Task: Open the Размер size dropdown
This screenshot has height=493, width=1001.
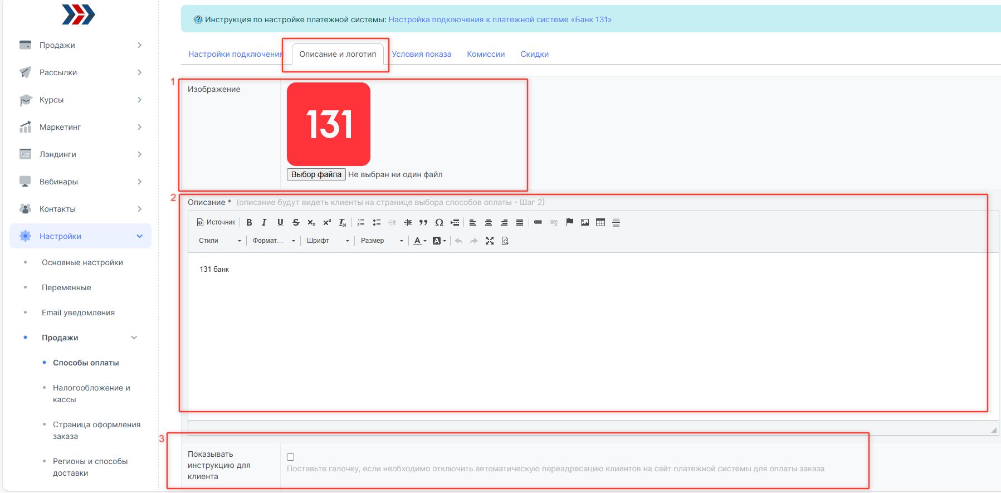Action: pos(382,241)
